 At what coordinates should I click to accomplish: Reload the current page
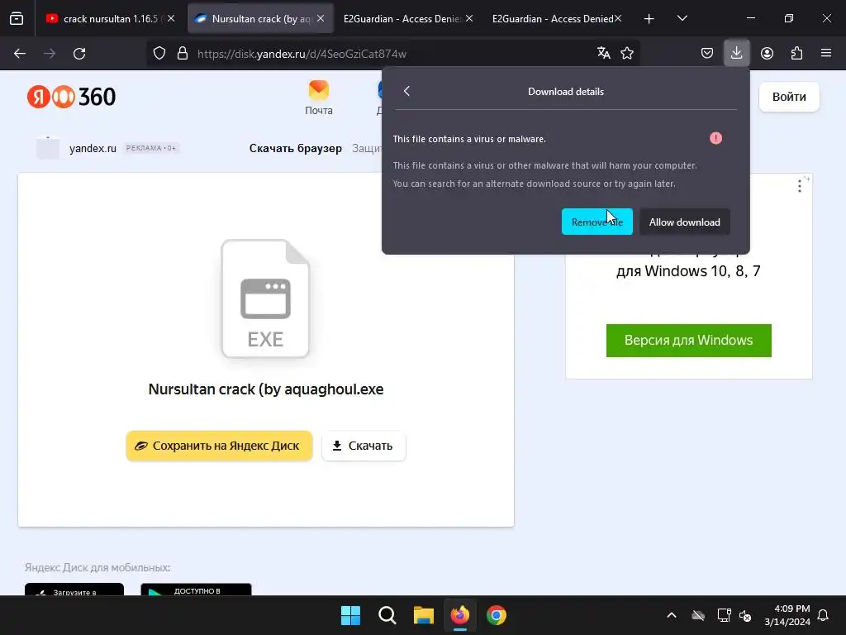coord(79,54)
